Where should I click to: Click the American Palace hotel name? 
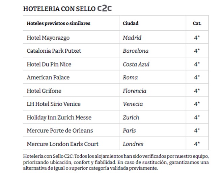tap(48, 77)
